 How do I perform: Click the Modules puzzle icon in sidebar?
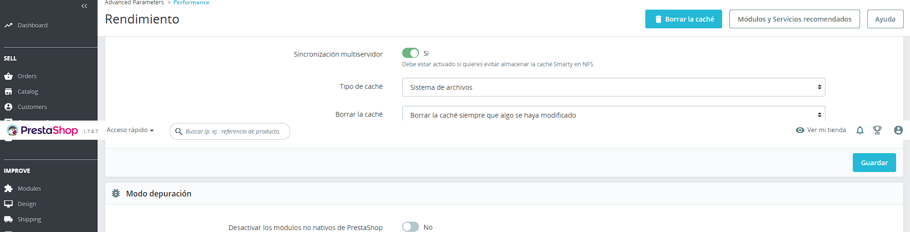(8, 188)
